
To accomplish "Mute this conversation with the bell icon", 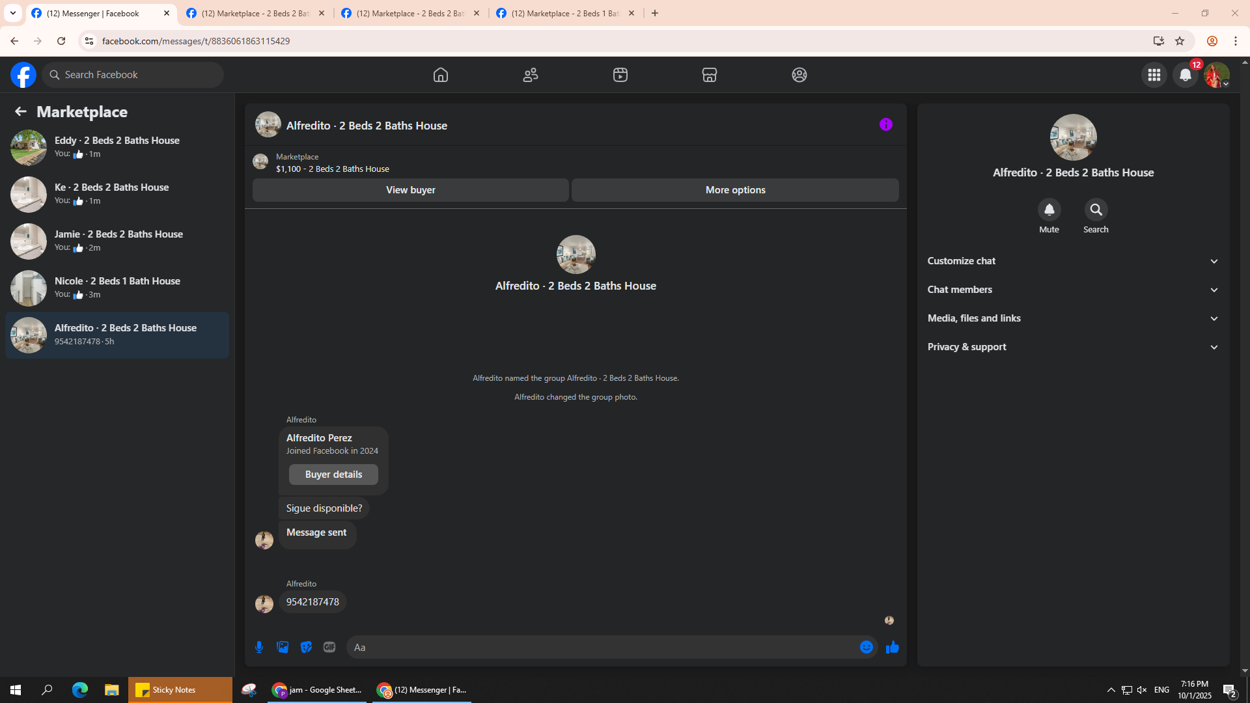I will click(1049, 210).
